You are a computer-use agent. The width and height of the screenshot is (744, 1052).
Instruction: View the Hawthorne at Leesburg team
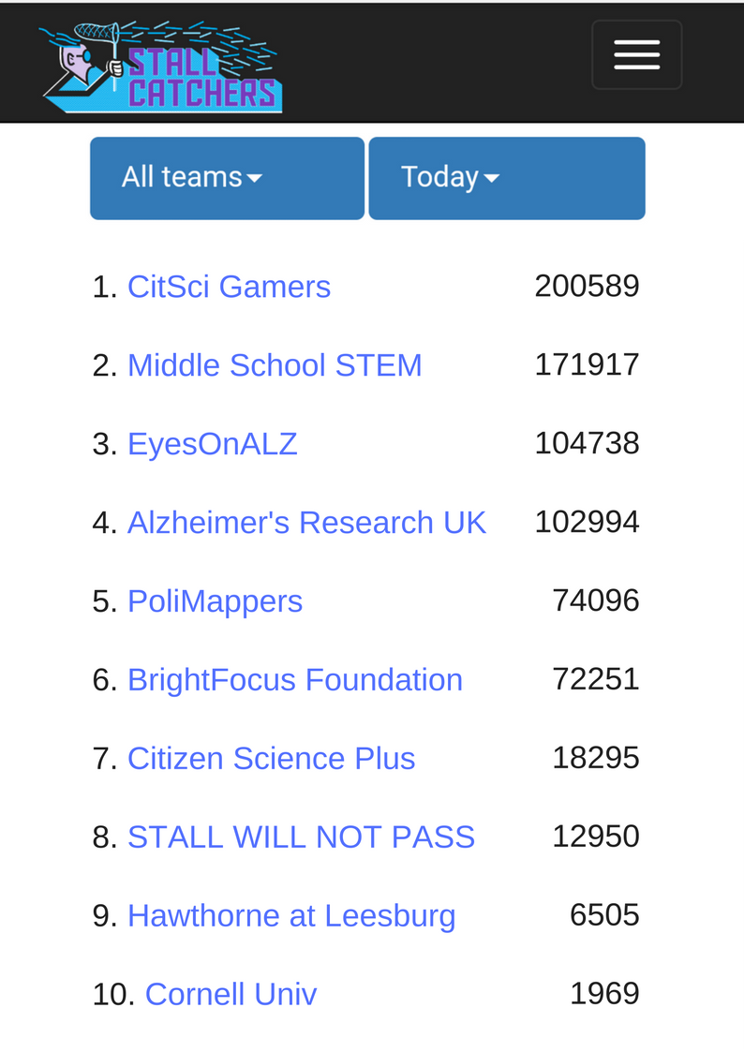coord(291,916)
